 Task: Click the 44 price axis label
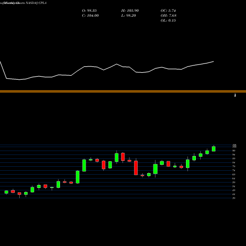click(234, 194)
